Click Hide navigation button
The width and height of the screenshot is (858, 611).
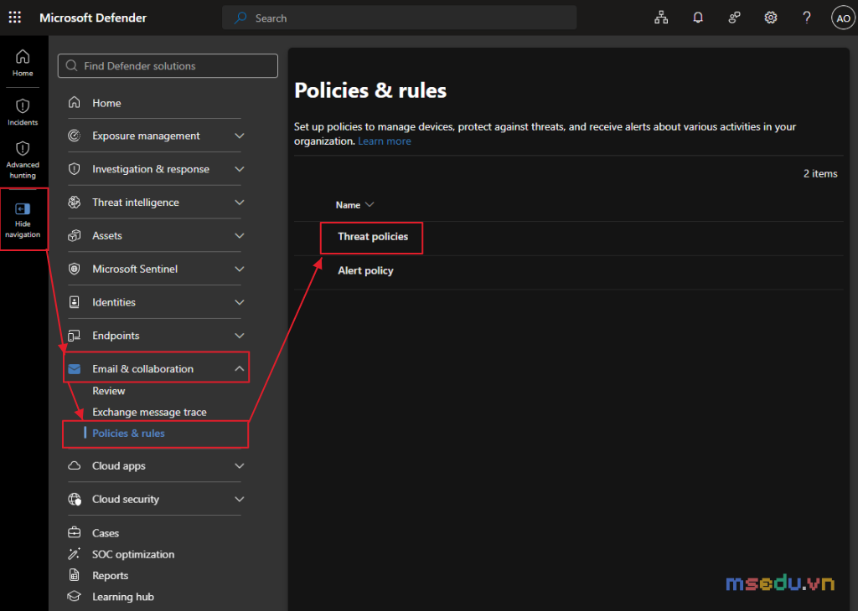[23, 219]
